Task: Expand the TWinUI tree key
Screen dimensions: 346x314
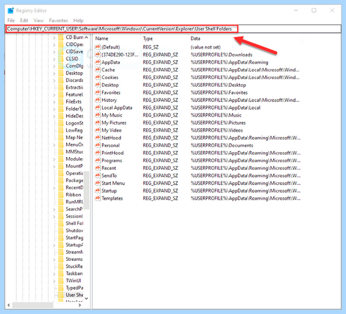Action: click(54, 281)
